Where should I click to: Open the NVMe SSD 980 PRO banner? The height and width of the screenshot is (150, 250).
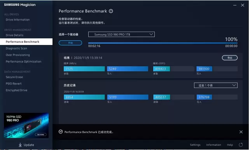pos(26,125)
